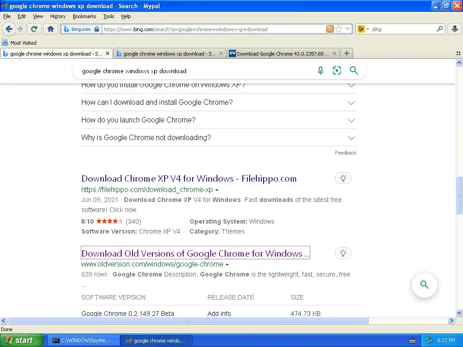Open the address bar history dropdown arrow
The image size is (463, 347).
348,29
